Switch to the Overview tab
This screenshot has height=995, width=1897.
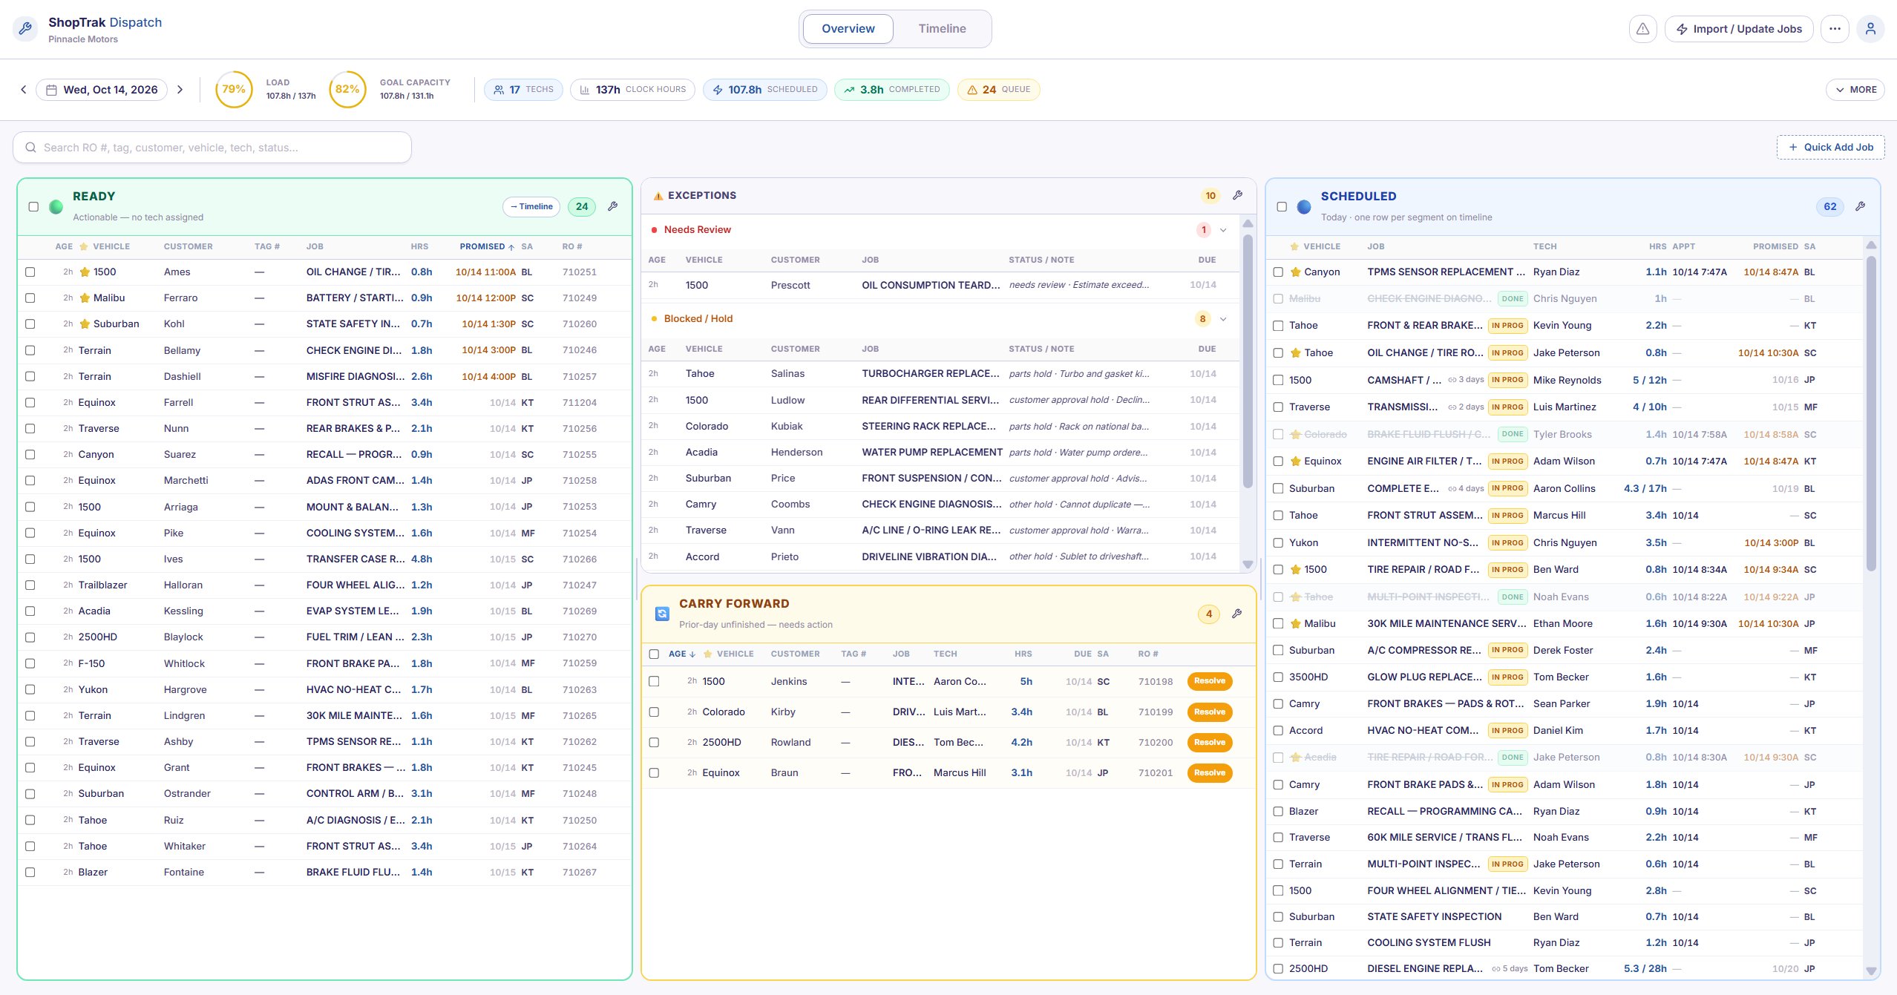point(848,29)
